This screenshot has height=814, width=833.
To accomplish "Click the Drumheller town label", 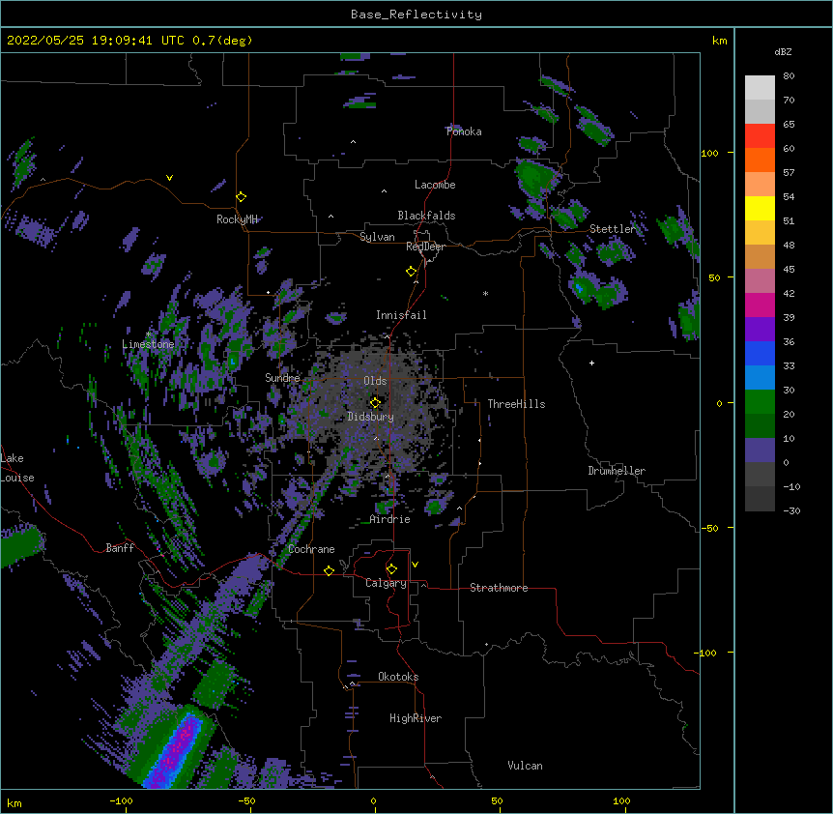I will (617, 471).
